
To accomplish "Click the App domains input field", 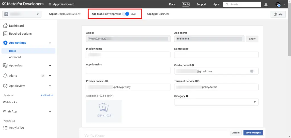I will [x=128, y=70].
